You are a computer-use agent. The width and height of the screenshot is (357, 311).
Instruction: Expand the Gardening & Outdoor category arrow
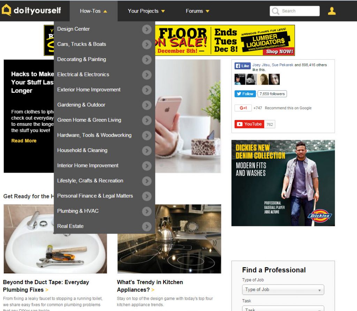click(146, 105)
